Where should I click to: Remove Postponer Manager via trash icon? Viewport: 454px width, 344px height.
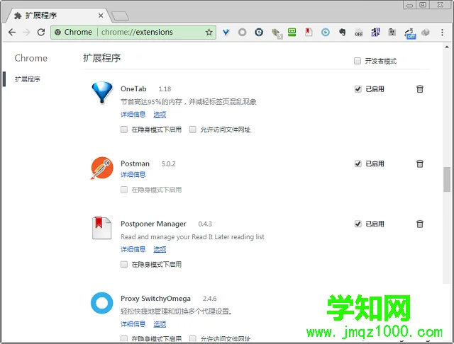420,224
